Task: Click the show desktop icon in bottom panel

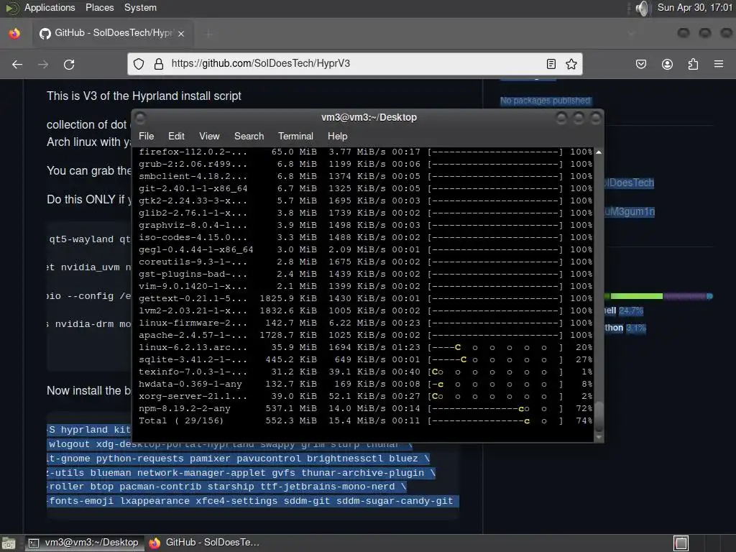Action: [9, 543]
